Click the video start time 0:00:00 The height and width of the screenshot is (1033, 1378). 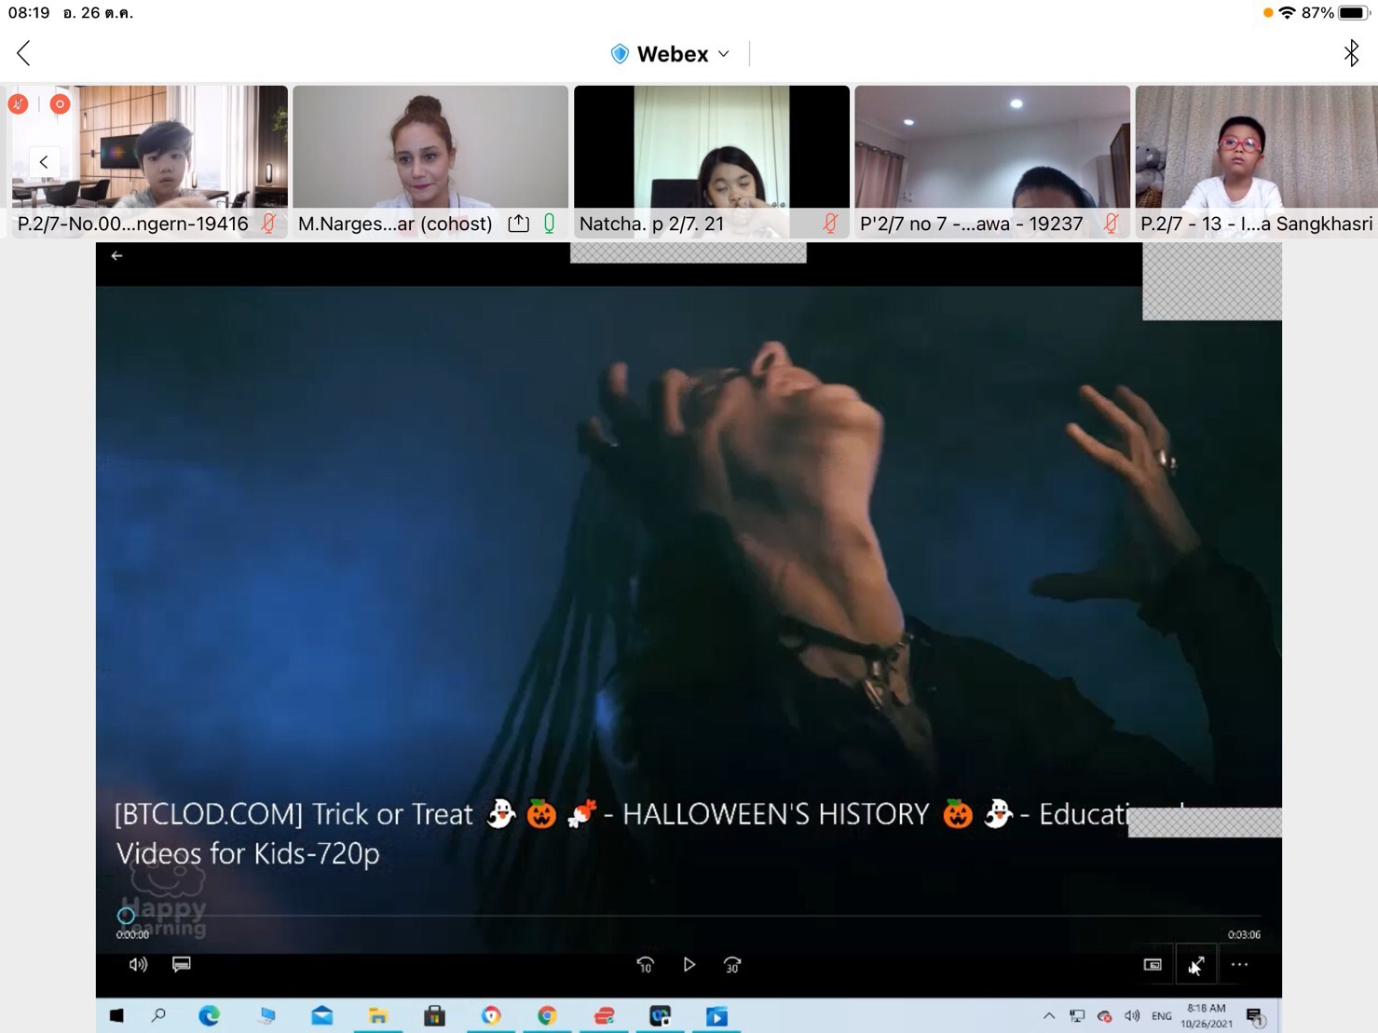[132, 934]
